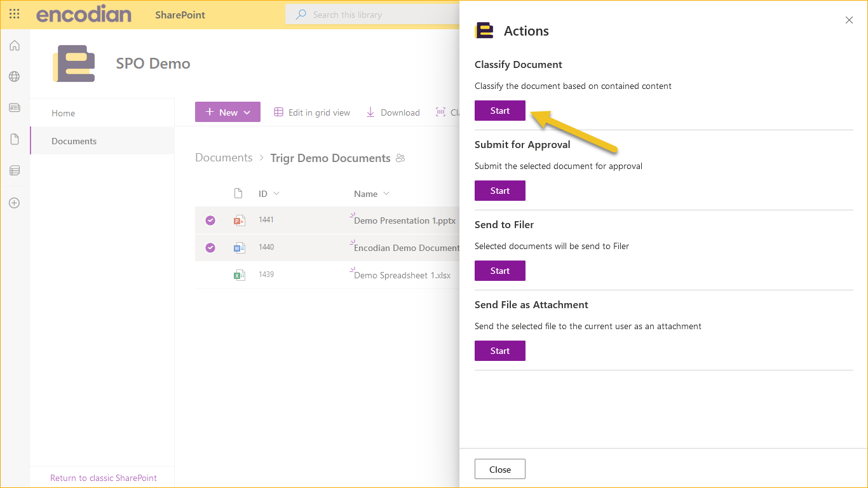Open the globe My sites icon

(14, 77)
